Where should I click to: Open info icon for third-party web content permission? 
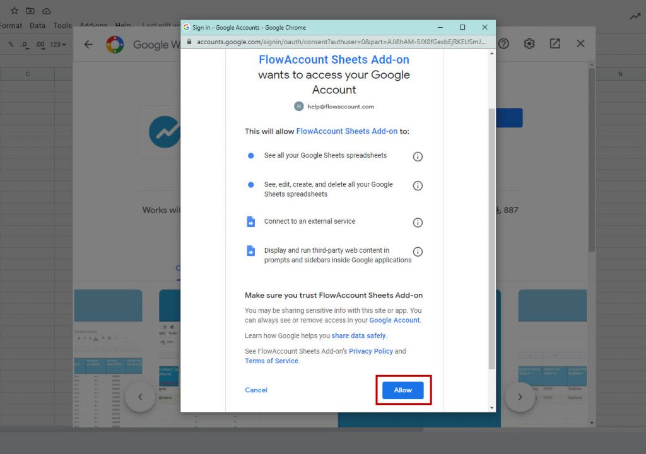coord(418,252)
